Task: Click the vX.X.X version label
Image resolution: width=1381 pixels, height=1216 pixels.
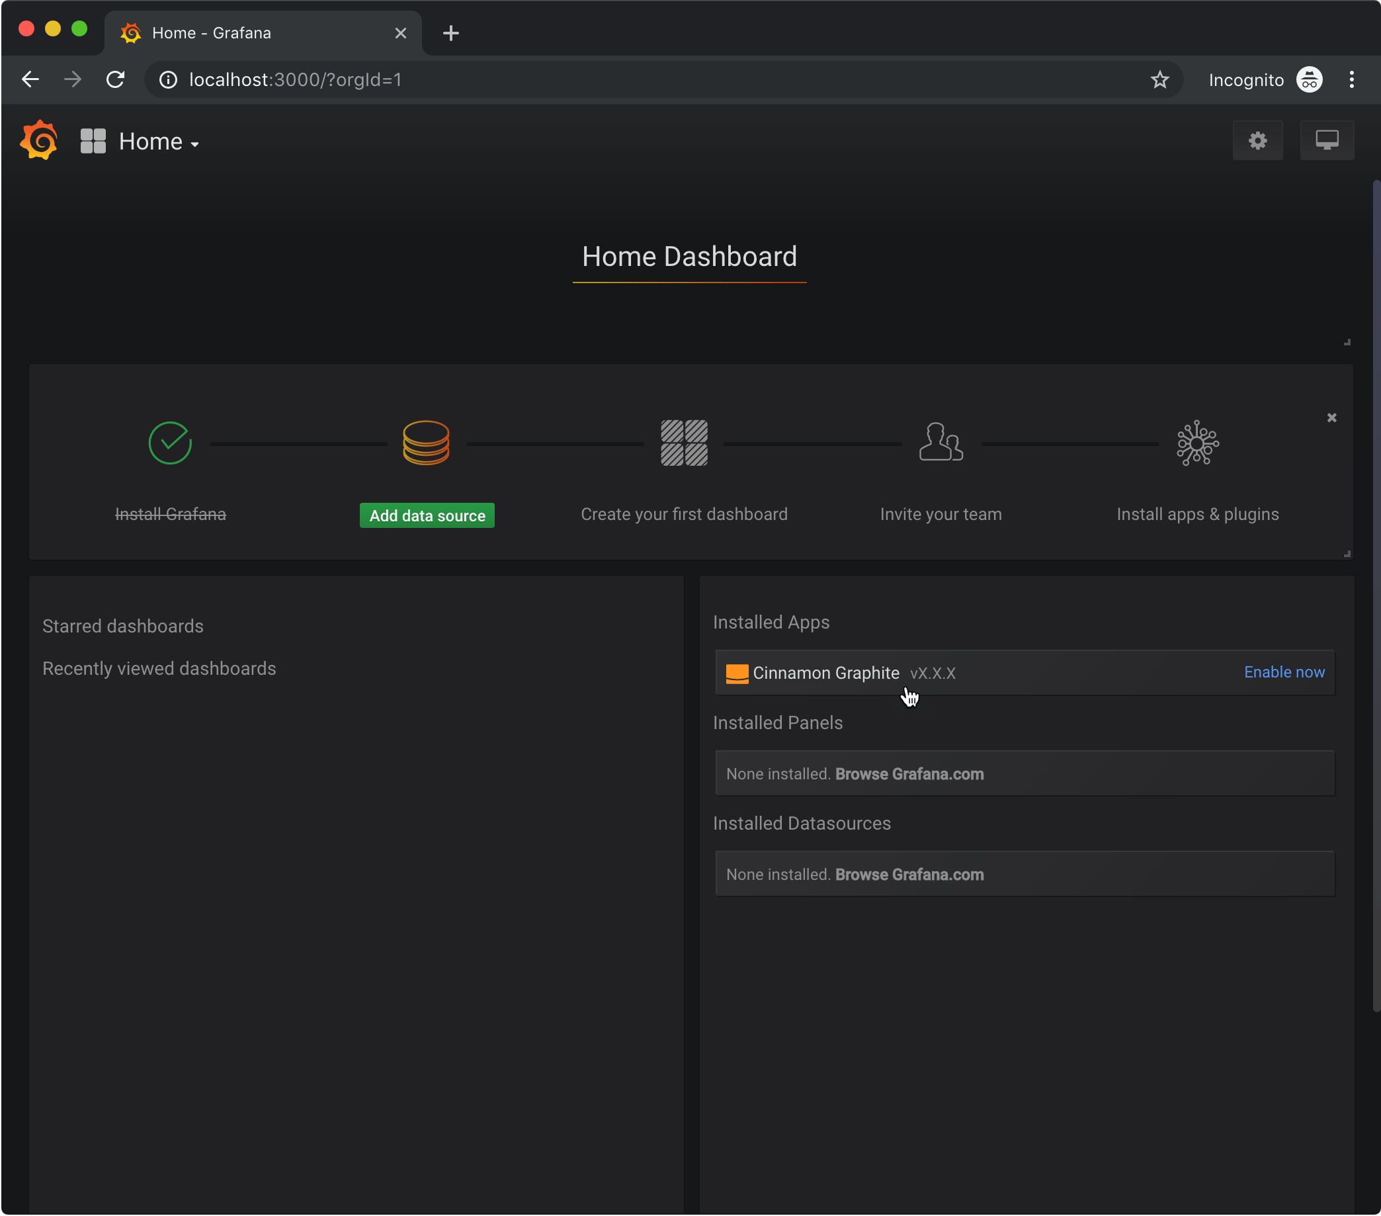Action: pyautogui.click(x=933, y=674)
